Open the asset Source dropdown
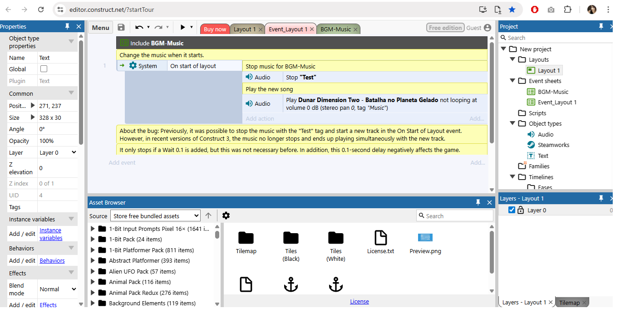 pos(155,215)
